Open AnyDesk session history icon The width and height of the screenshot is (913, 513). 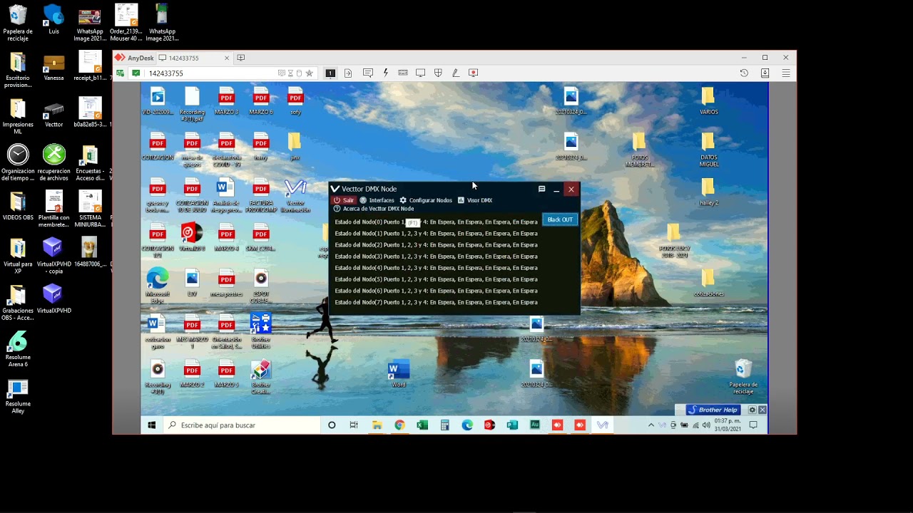[x=744, y=73]
